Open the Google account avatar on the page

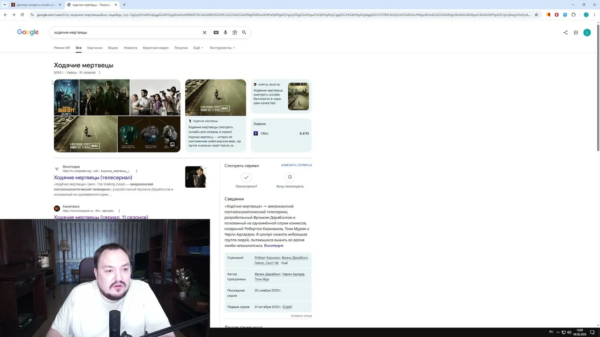(587, 32)
